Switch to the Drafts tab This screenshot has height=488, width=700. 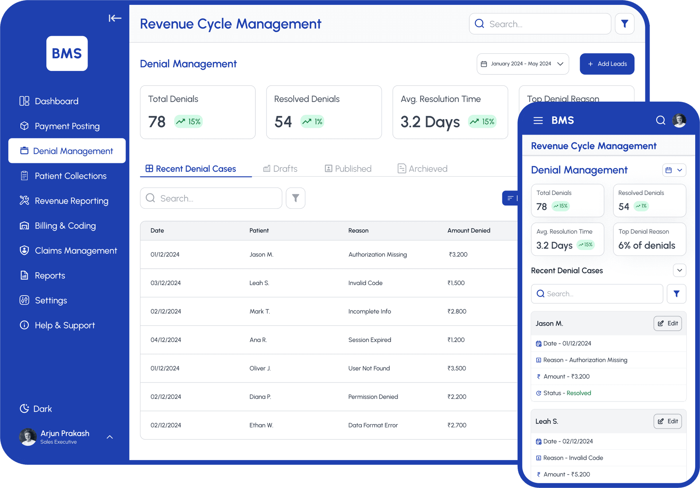[x=280, y=169]
